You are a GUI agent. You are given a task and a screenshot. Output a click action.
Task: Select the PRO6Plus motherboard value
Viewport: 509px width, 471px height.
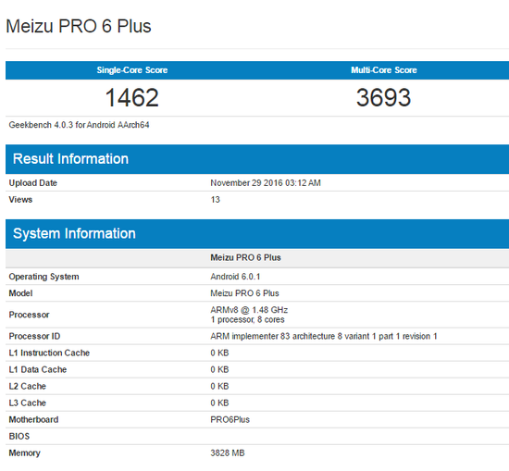click(230, 420)
